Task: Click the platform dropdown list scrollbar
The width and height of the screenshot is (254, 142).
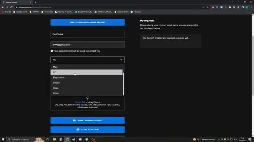Action: pos(123,84)
